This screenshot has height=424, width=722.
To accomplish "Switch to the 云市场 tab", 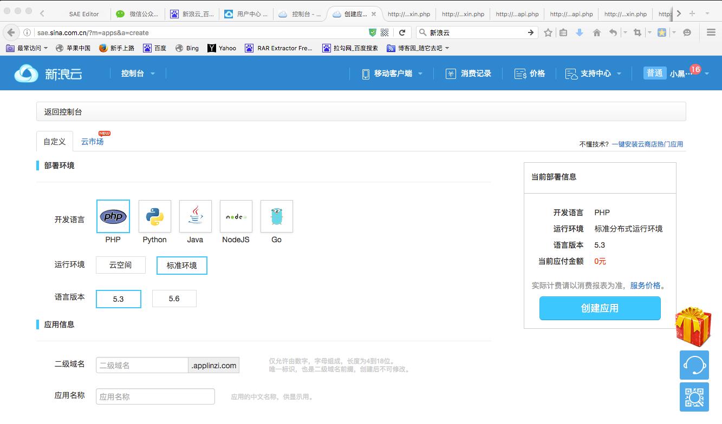I will click(x=93, y=141).
